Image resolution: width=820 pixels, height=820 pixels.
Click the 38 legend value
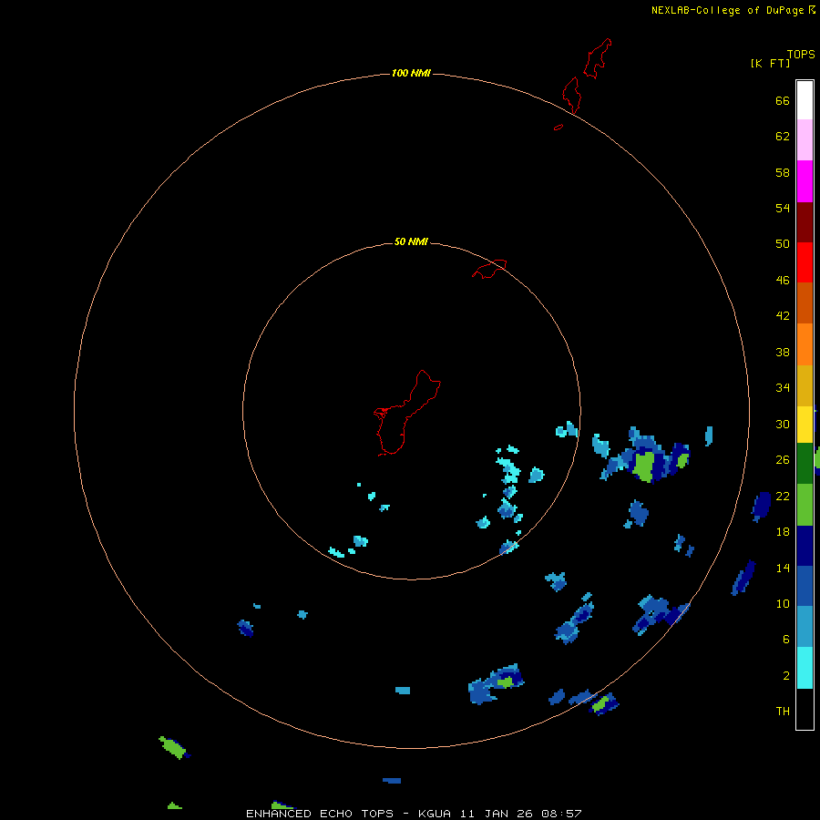(783, 352)
